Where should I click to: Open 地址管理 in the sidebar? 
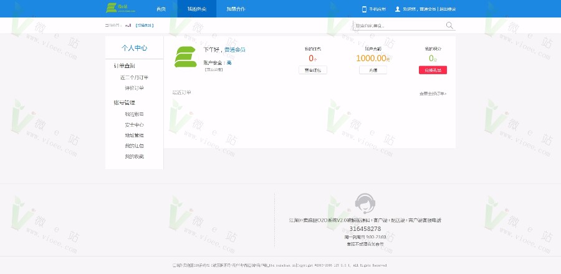(134, 135)
